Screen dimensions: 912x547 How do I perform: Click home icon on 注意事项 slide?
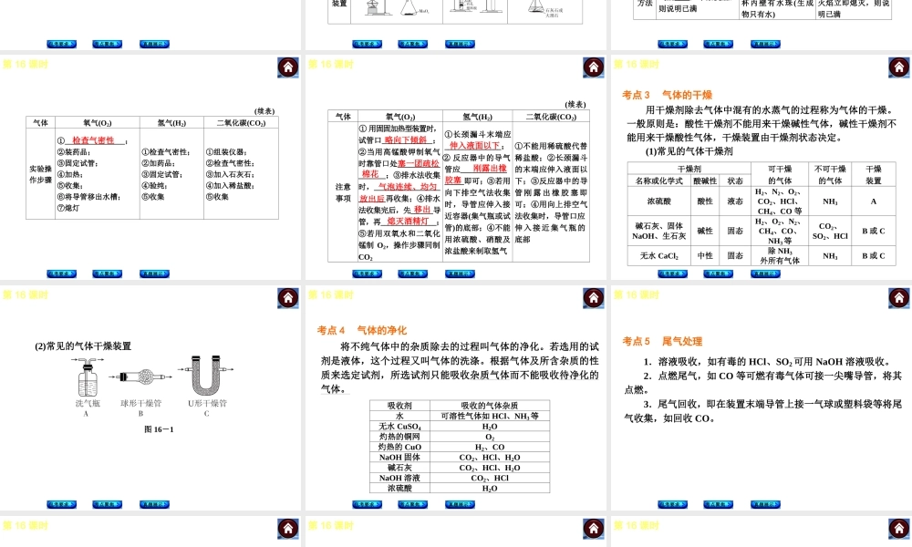click(594, 67)
